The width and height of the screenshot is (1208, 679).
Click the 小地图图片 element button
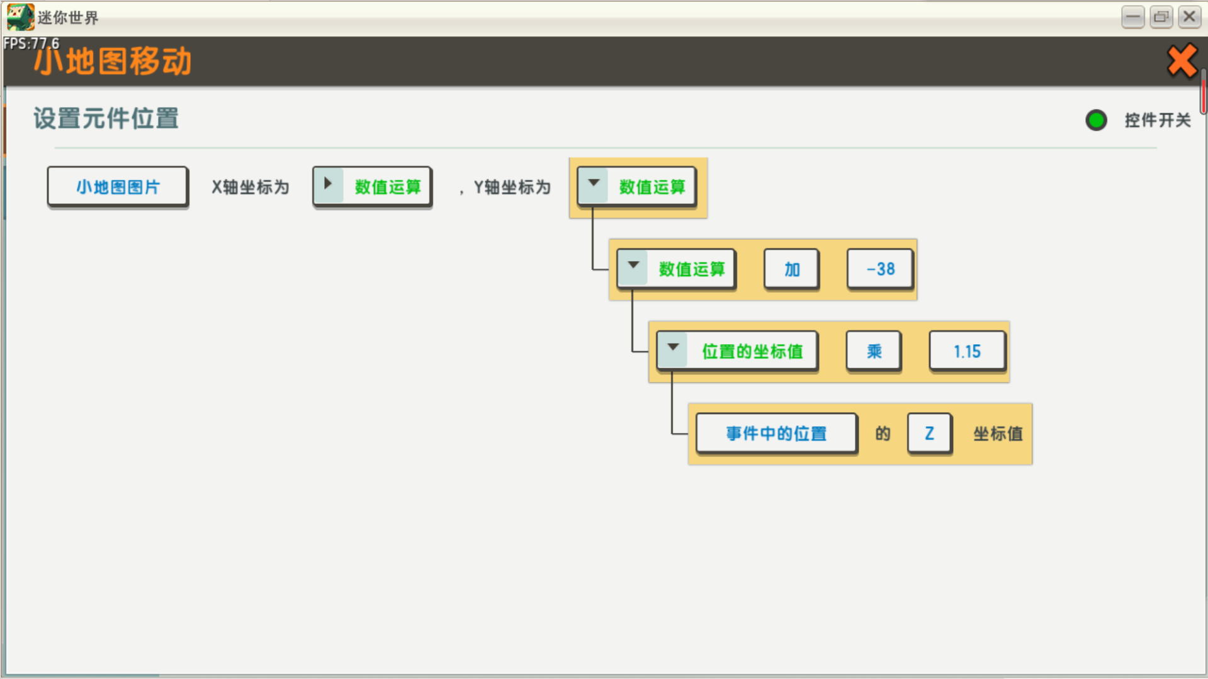118,186
